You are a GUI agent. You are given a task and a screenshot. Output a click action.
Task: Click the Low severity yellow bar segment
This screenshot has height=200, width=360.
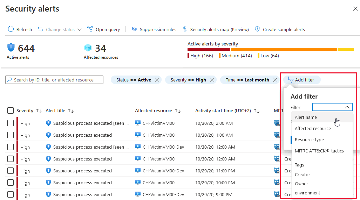pos(346,49)
